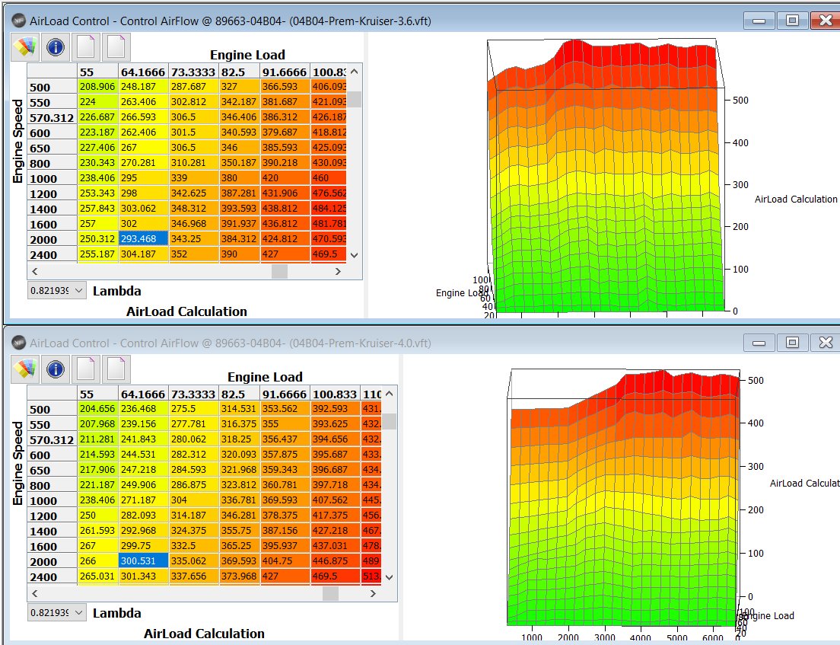Click horizontal scroll-right arrow in Kruiser-4.0 table
This screenshot has width=840, height=645.
coord(374,593)
